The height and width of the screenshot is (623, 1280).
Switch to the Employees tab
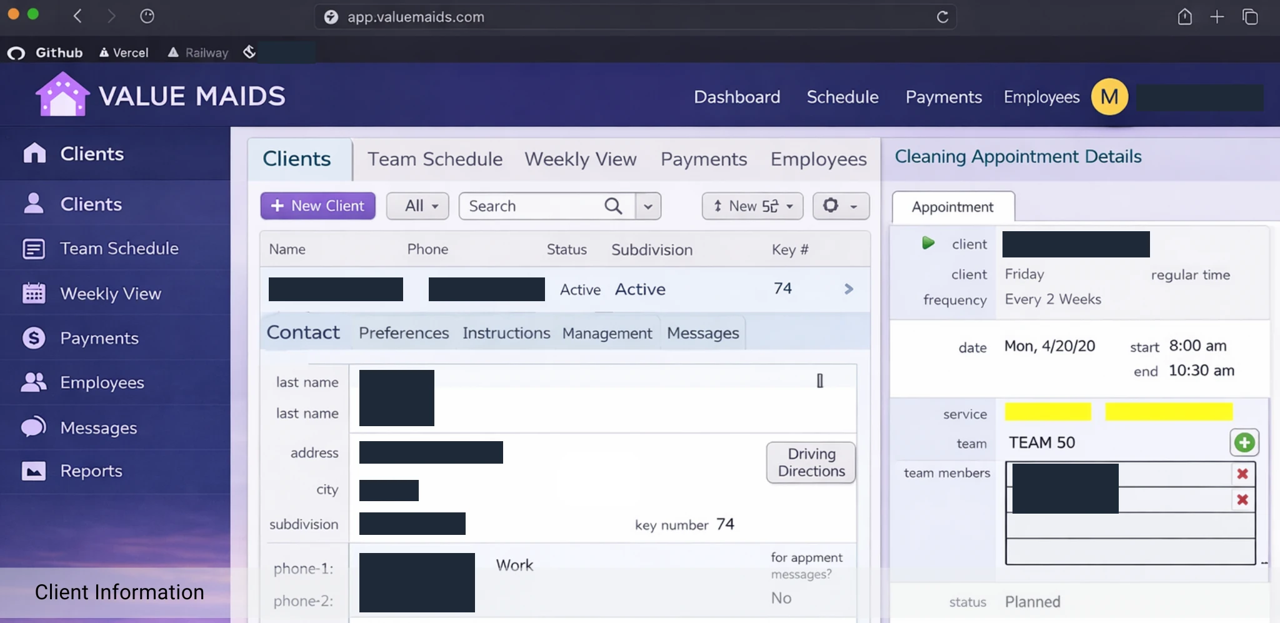(x=819, y=159)
